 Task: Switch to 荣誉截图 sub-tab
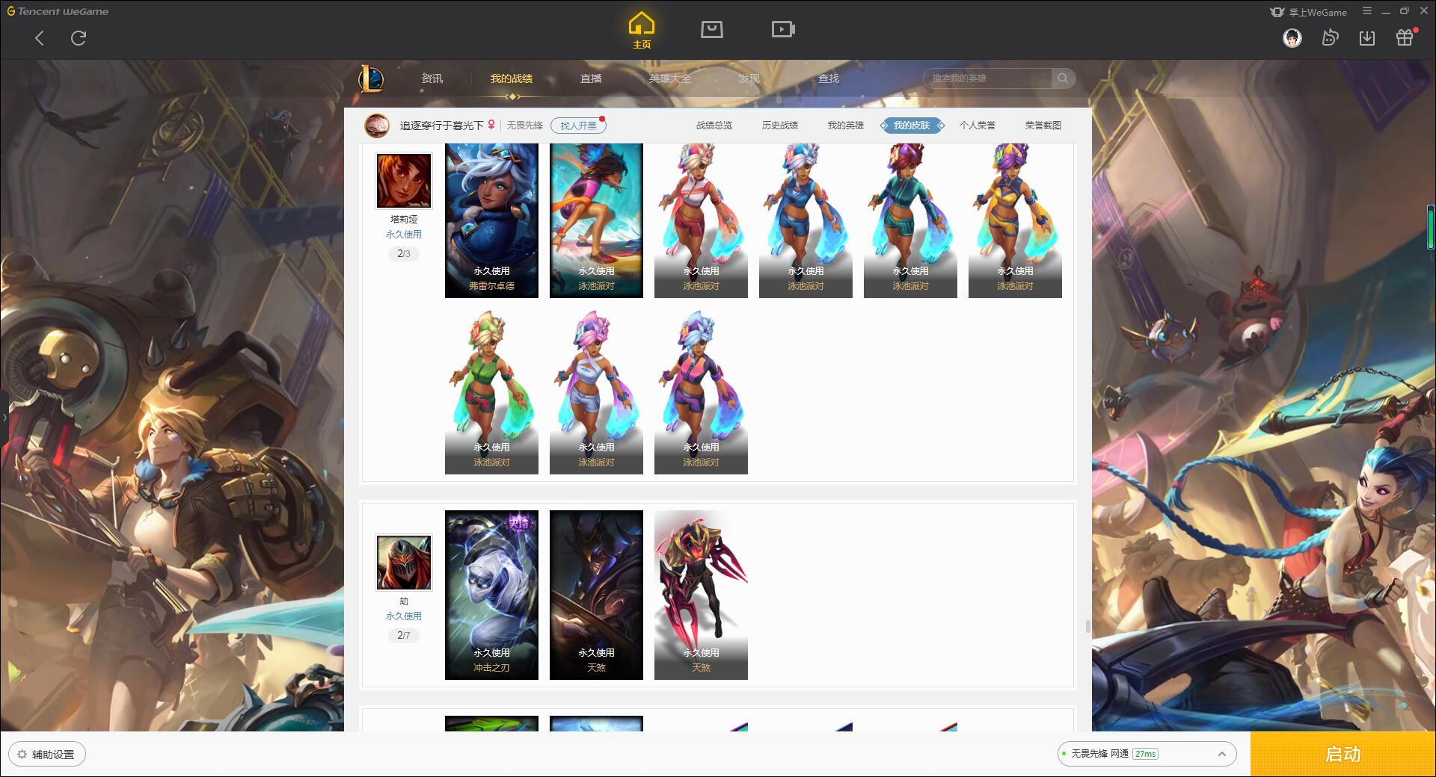click(1043, 126)
